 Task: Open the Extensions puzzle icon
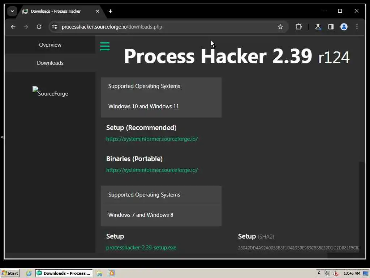298,27
